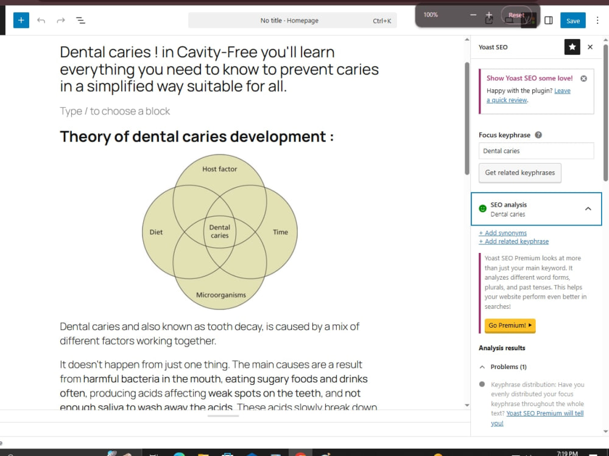Edit the Focus keyphrase field containing Dental caries
Viewport: 609px width, 456px height.
point(536,151)
